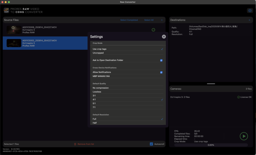Click the yellow window minimize button
This screenshot has height=155, width=256.
(5, 2)
